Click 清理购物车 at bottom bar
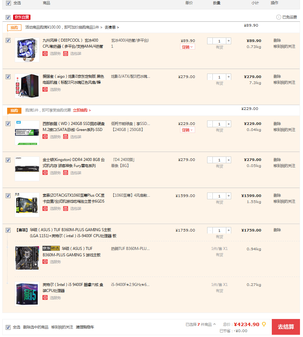The image size is (303, 337). click(85, 327)
